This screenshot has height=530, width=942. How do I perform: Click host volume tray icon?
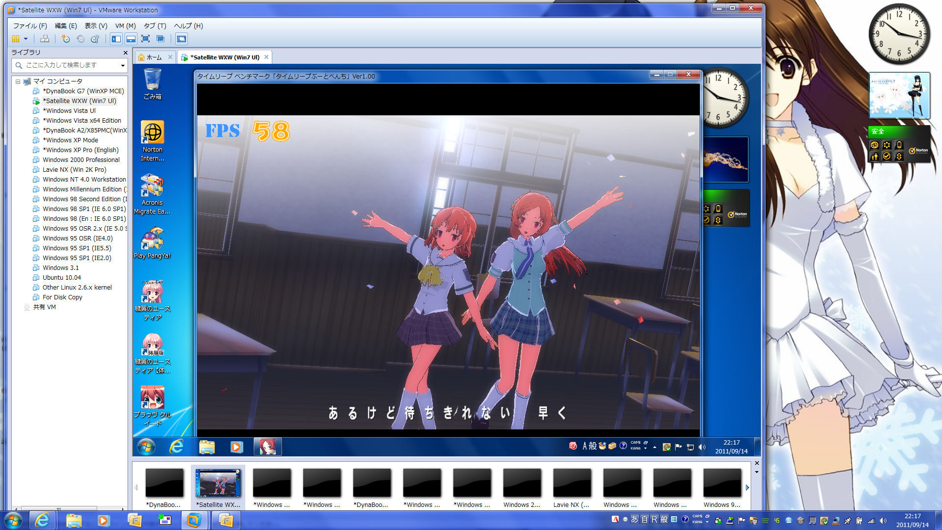point(883,521)
